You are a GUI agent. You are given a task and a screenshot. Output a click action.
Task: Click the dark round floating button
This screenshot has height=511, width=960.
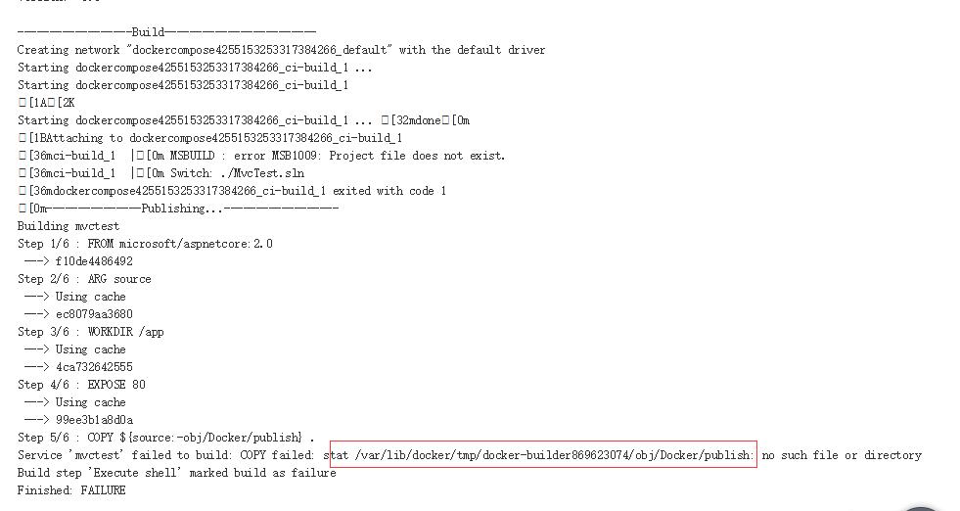click(x=920, y=508)
